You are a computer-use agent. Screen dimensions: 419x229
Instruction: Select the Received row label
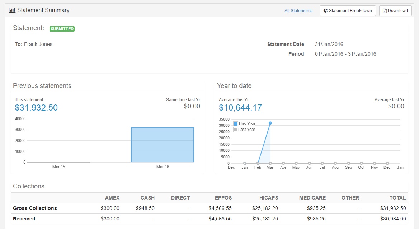(x=24, y=219)
